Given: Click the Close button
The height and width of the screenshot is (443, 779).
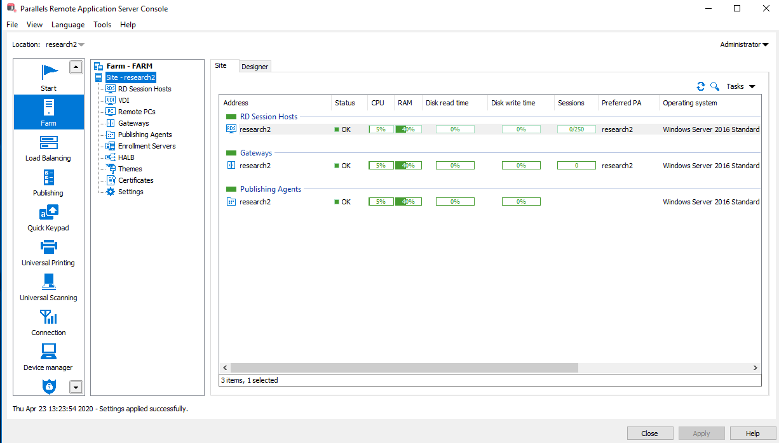Looking at the screenshot, I should tap(649, 433).
